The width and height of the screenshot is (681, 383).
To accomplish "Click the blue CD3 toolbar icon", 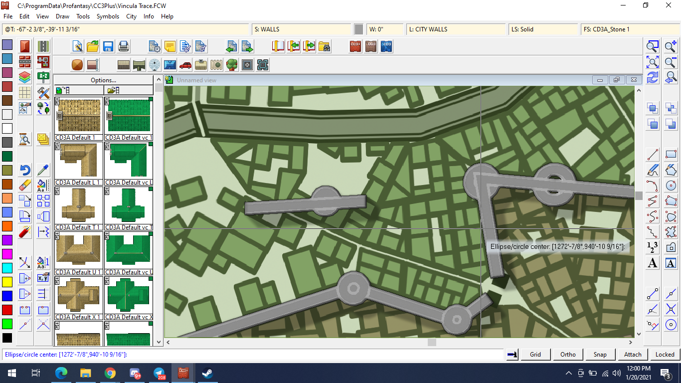I will (x=386, y=47).
